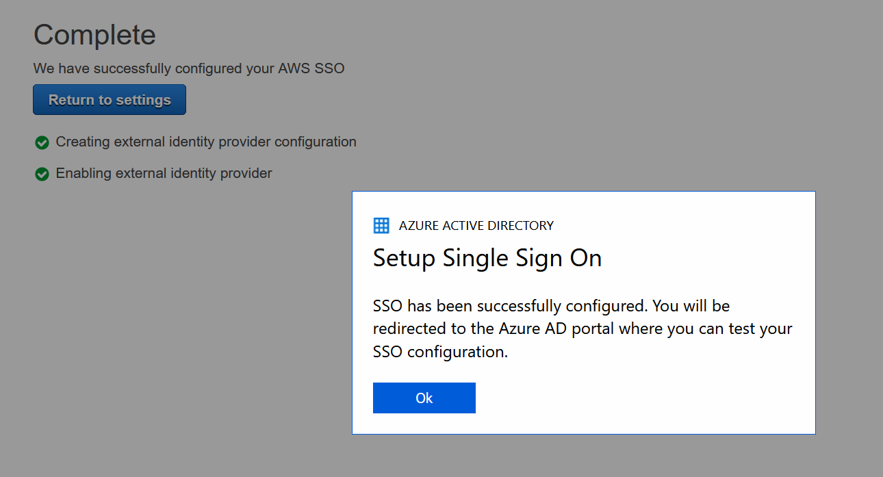Click the Ok button in the dialog
The image size is (883, 477).
(424, 398)
